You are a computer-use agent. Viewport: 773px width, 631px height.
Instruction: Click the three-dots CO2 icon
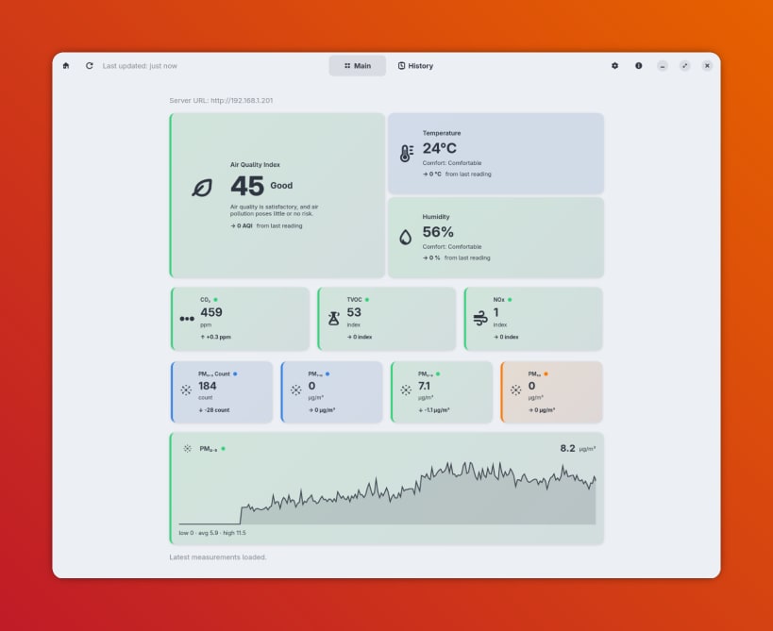(187, 319)
